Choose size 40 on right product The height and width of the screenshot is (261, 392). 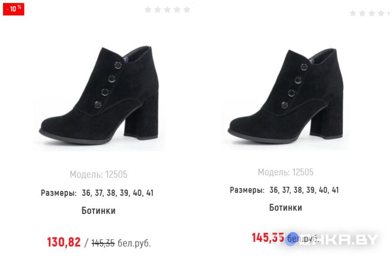coord(323,190)
